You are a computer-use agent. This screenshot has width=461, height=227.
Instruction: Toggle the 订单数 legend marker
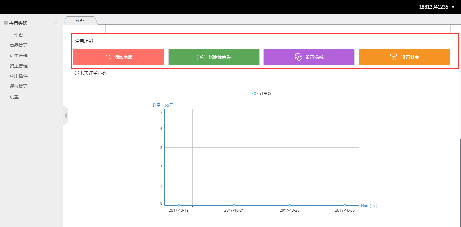[255, 93]
